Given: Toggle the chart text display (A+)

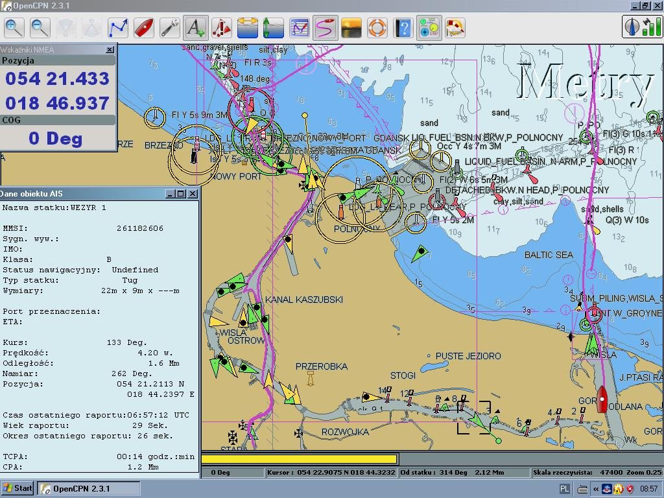Looking at the screenshot, I should coord(196,28).
